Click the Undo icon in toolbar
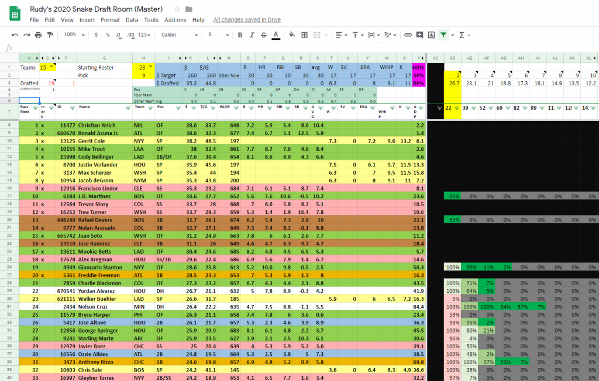599x381 pixels. [x=15, y=34]
